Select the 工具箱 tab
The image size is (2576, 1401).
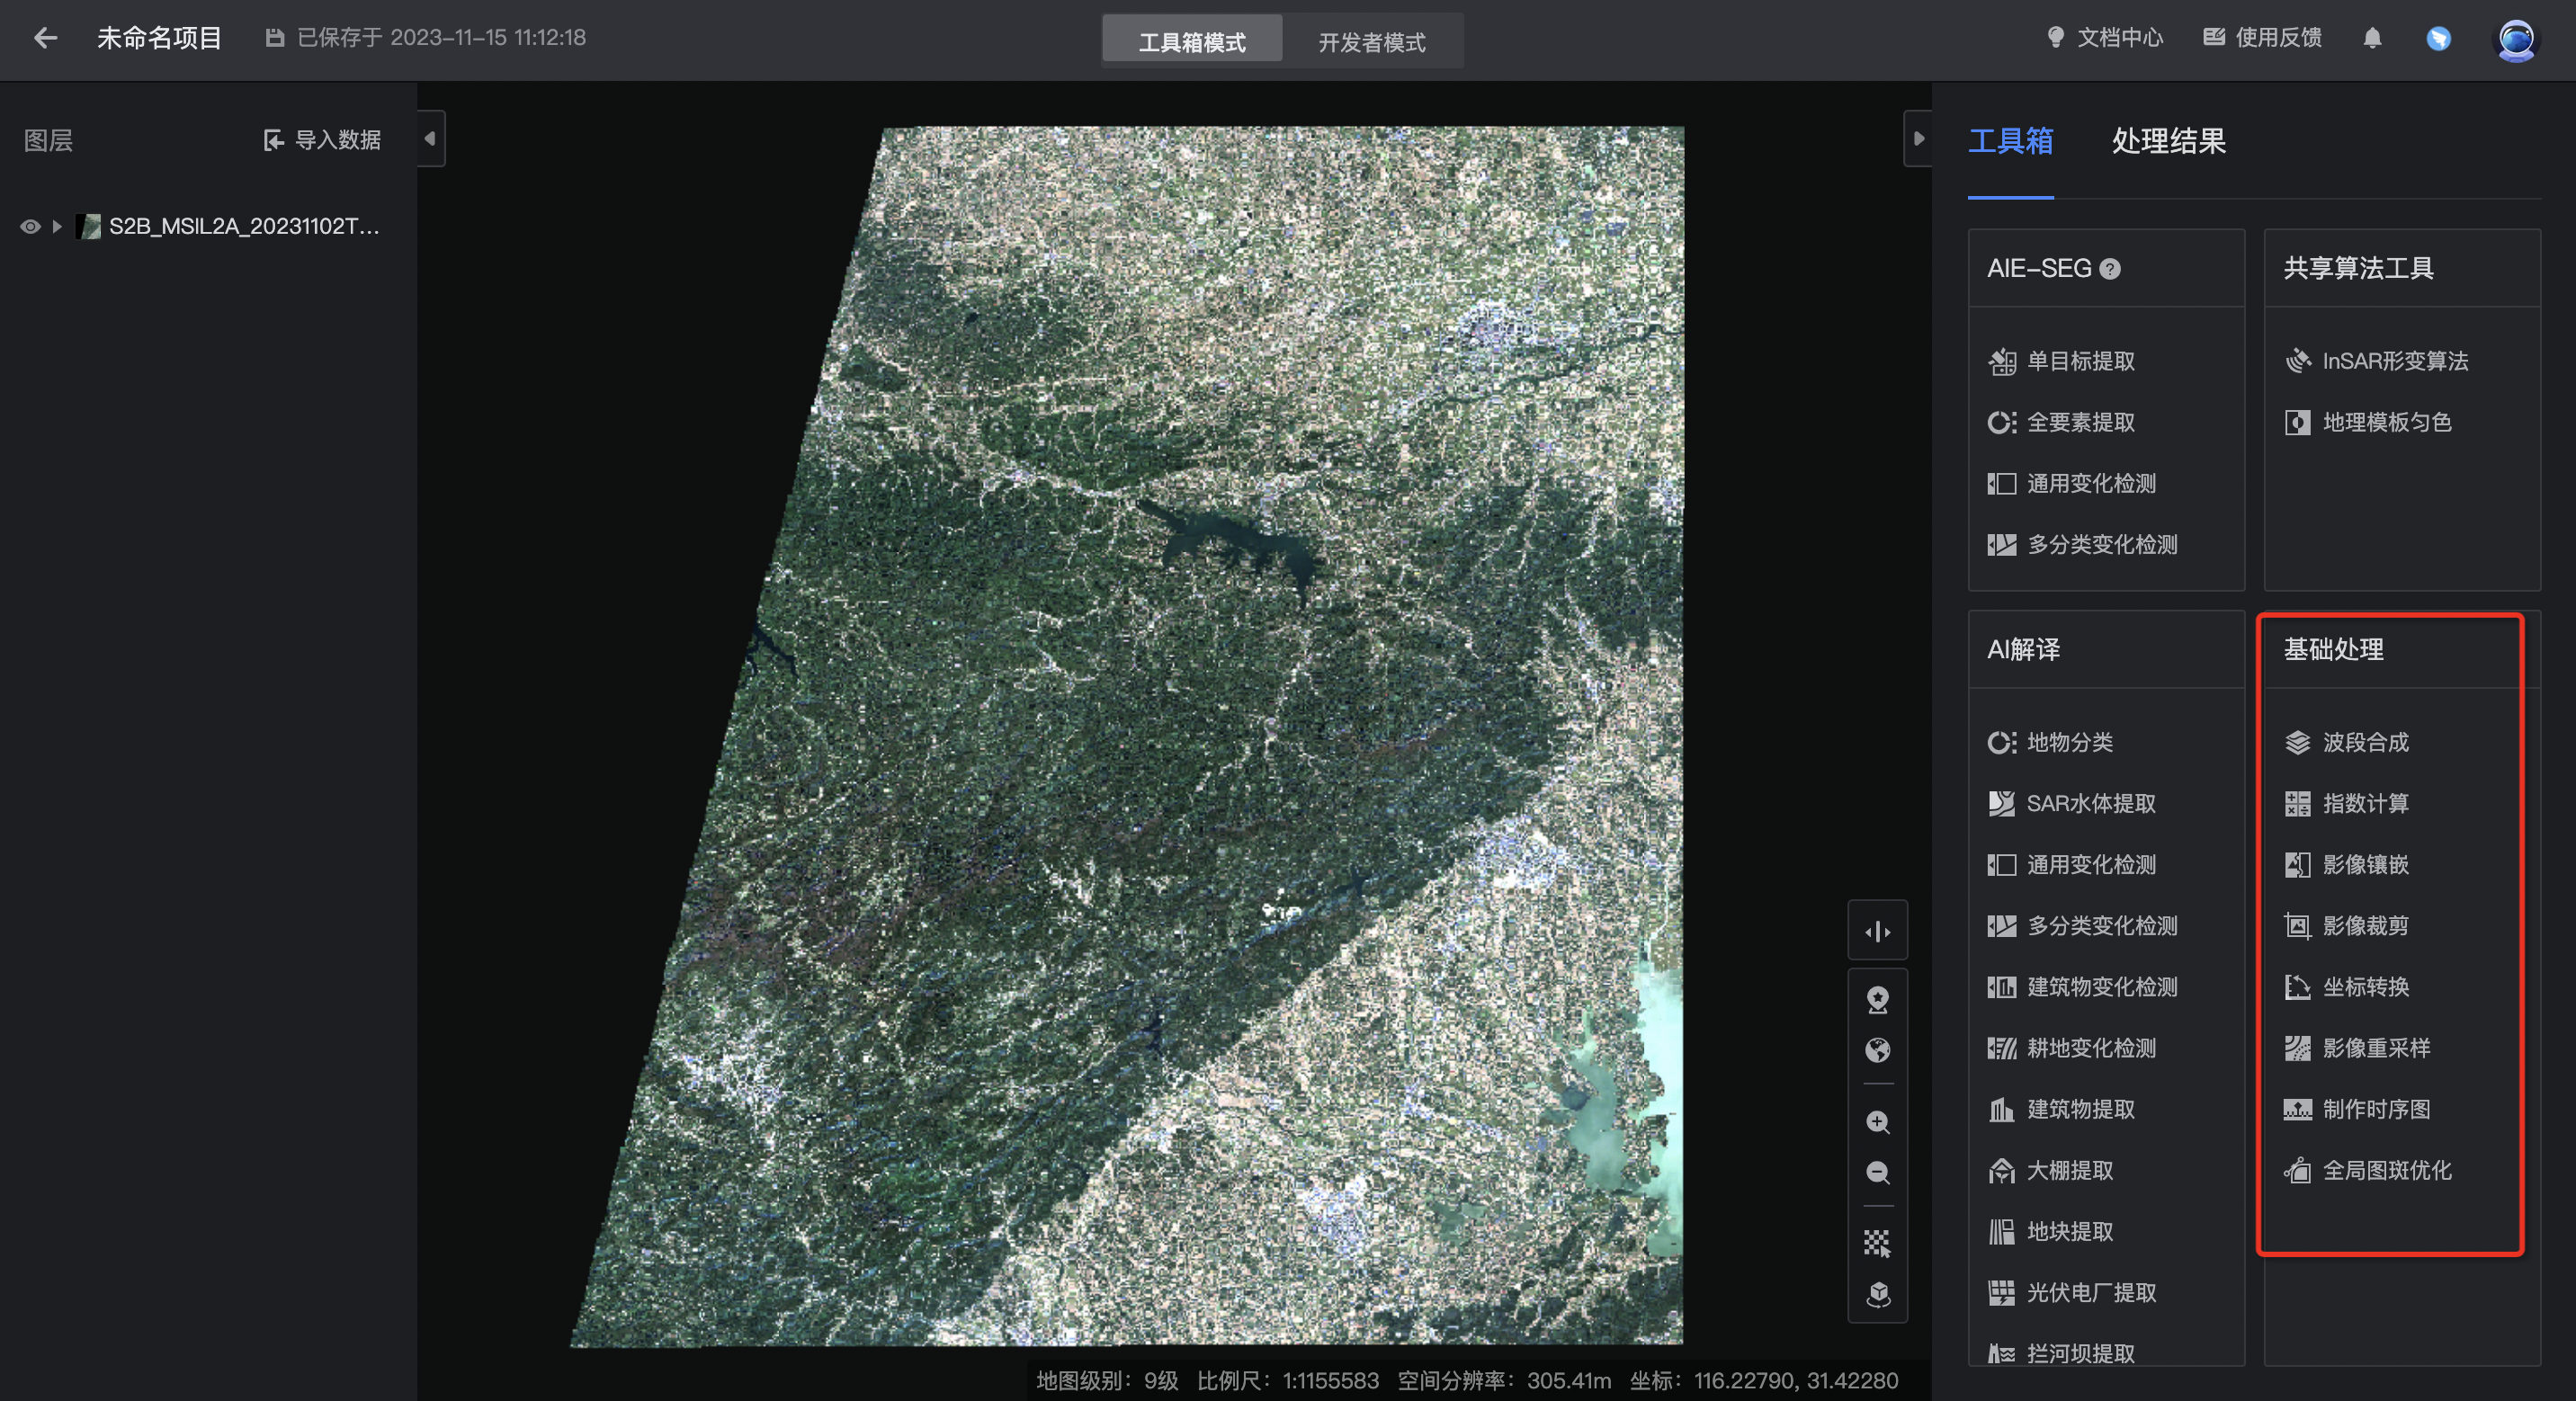(2010, 141)
